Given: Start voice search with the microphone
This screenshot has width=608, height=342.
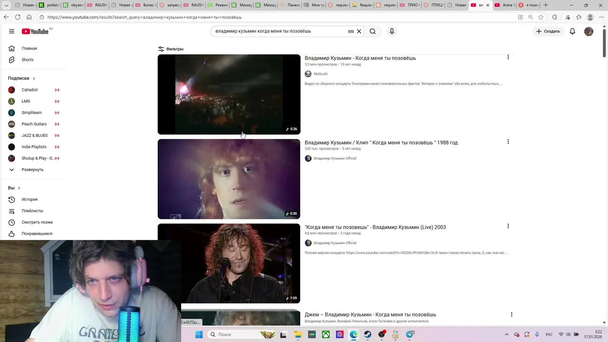Looking at the screenshot, I should pos(392,31).
